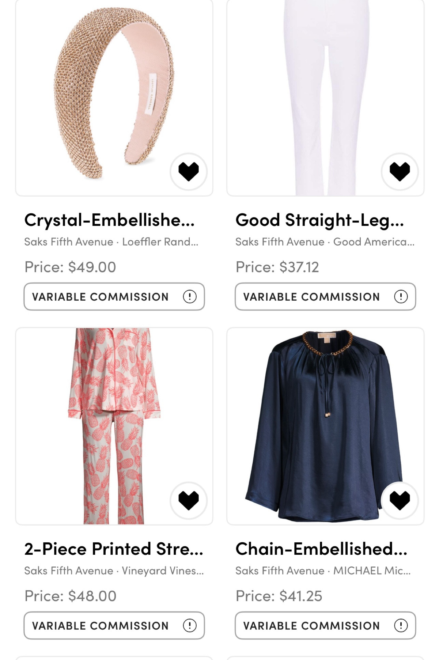Open commission info for the headband
Image resolution: width=440 pixels, height=660 pixels.
[190, 297]
